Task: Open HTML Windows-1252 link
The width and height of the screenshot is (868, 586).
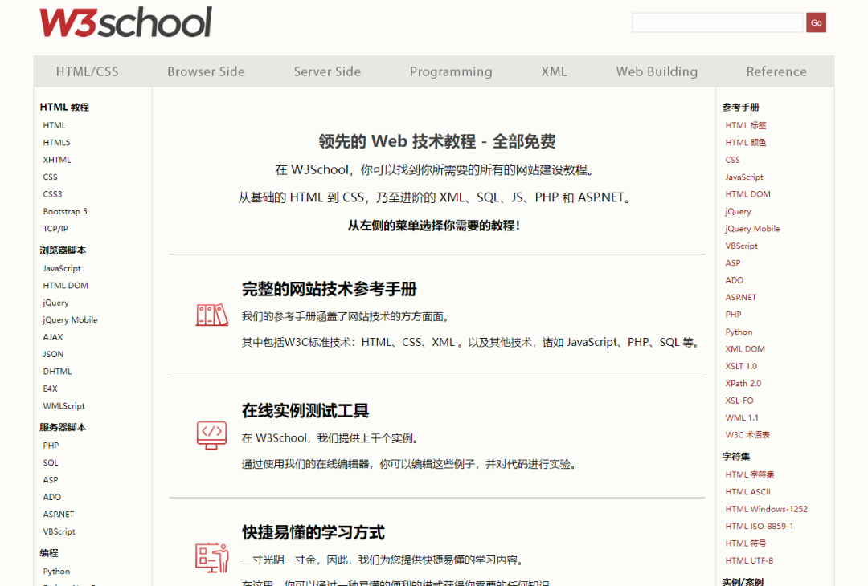Action: pyautogui.click(x=766, y=509)
